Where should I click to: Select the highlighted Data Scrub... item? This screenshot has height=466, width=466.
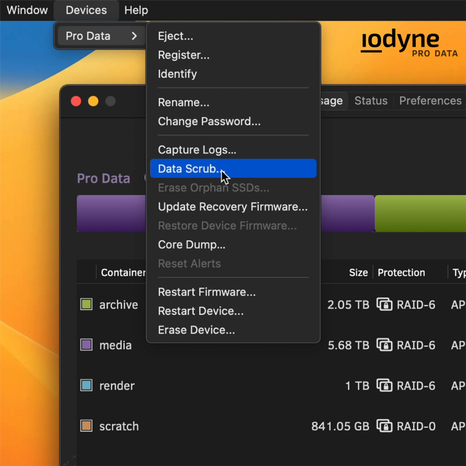[x=233, y=168]
